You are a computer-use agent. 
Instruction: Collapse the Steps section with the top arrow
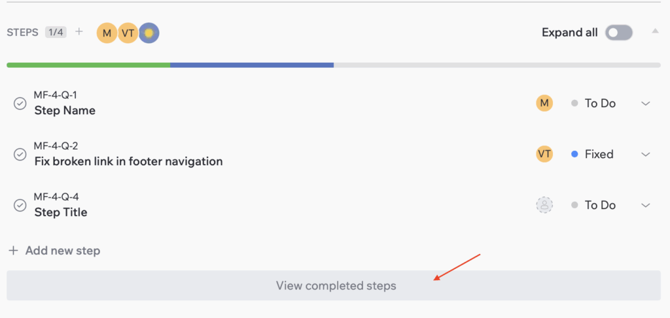pos(655,31)
